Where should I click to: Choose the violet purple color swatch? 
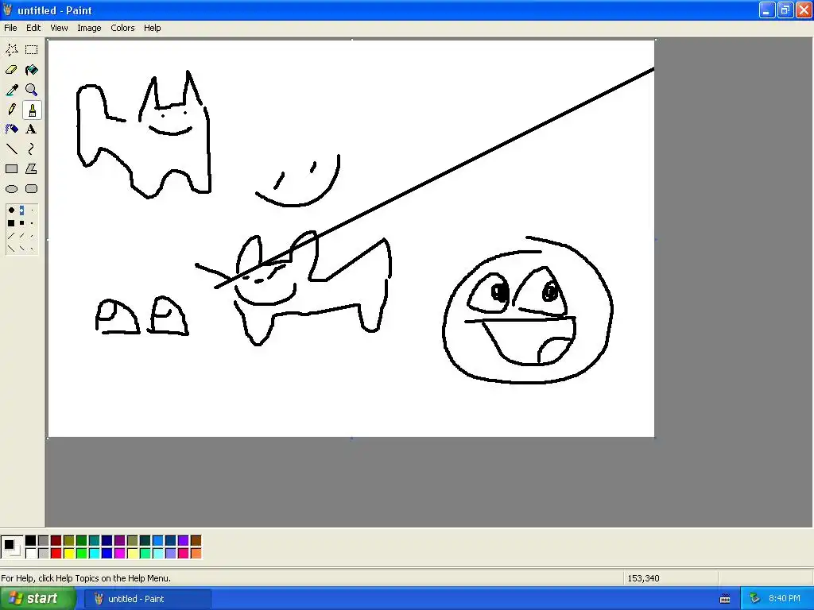click(x=184, y=541)
